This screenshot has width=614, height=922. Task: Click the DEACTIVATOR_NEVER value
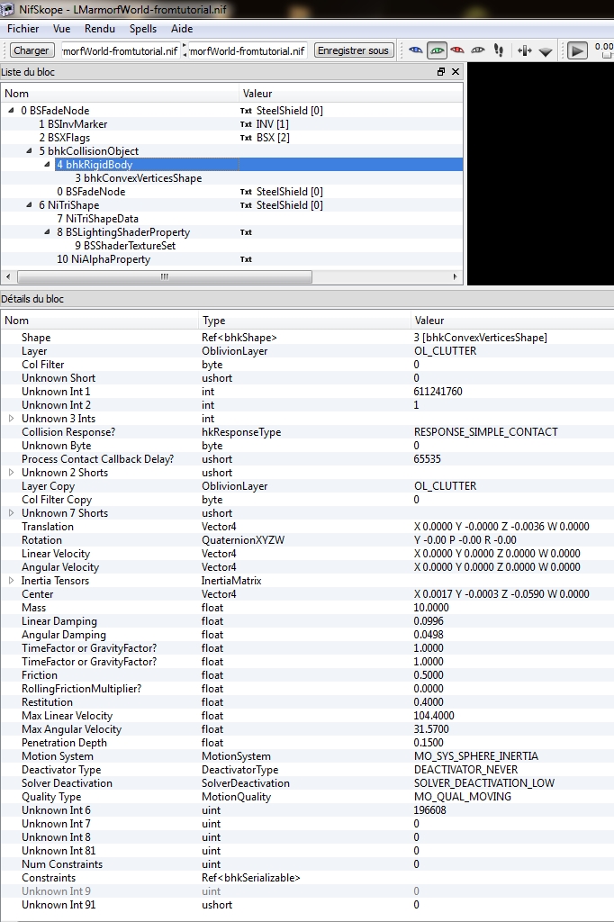click(x=465, y=771)
